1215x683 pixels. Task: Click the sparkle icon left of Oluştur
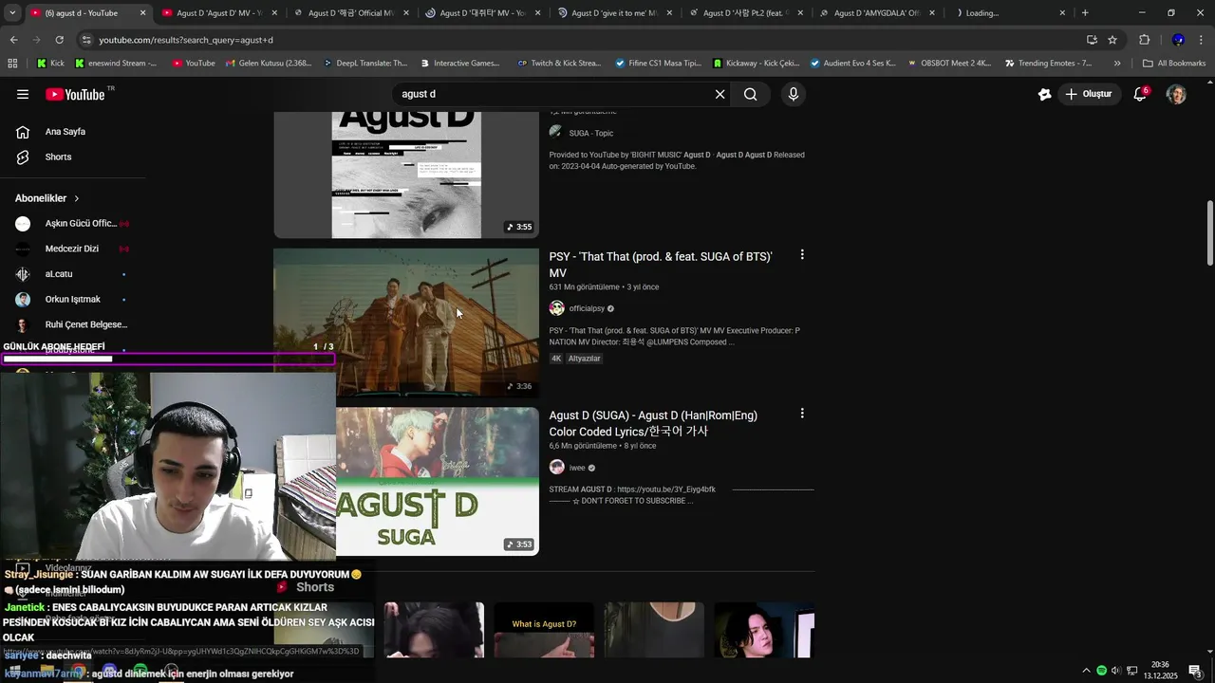coord(1045,94)
